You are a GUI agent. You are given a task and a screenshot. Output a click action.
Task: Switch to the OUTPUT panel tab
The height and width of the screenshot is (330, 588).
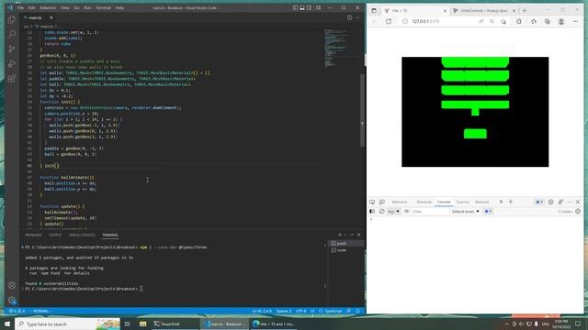[x=55, y=235]
